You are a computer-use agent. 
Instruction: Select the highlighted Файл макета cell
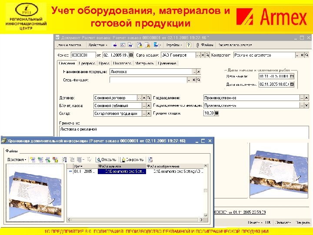122,171
